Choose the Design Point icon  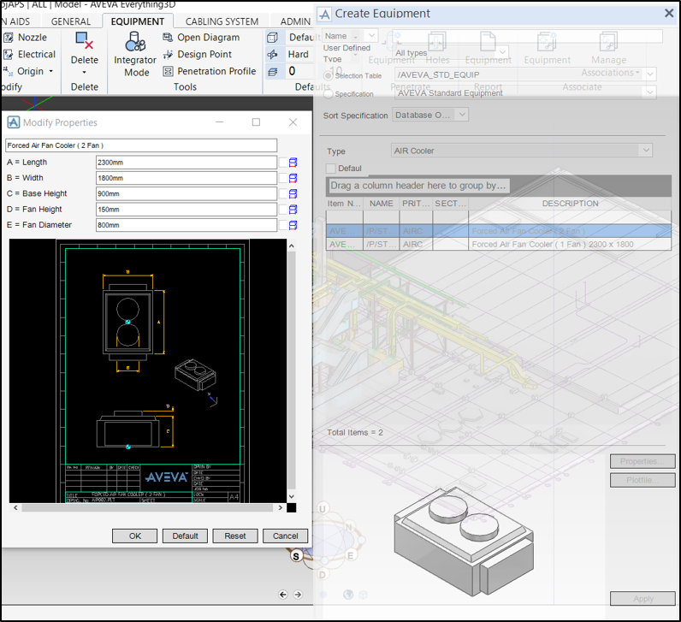pyautogui.click(x=168, y=54)
